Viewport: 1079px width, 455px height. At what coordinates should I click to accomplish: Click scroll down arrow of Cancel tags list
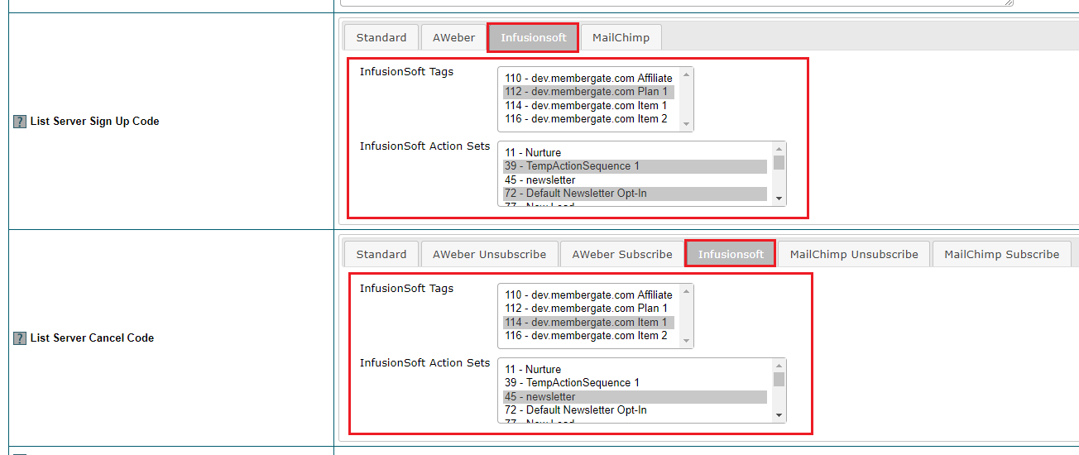(686, 341)
